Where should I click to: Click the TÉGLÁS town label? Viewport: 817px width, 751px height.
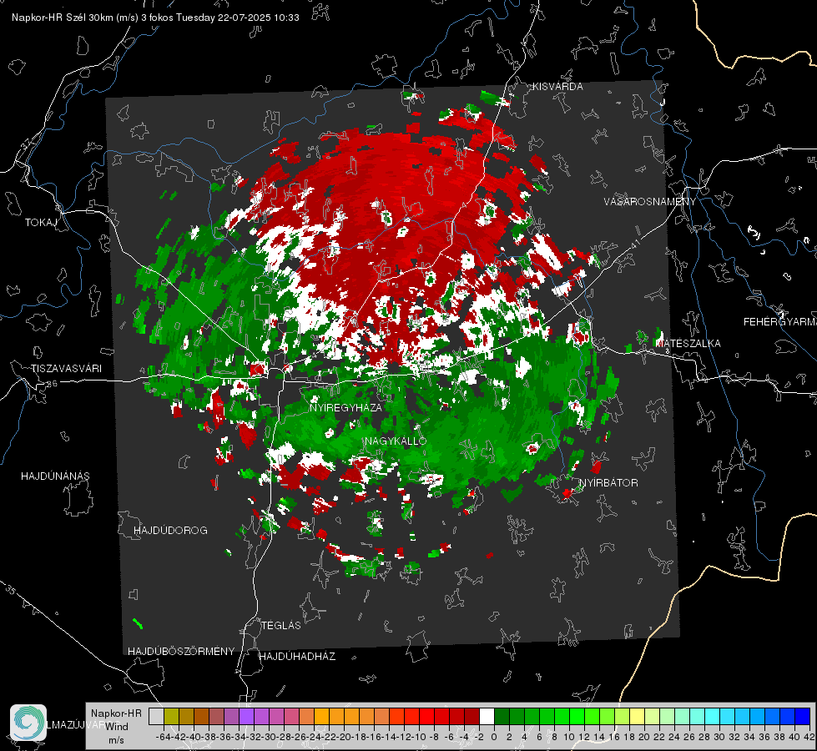coord(281,625)
